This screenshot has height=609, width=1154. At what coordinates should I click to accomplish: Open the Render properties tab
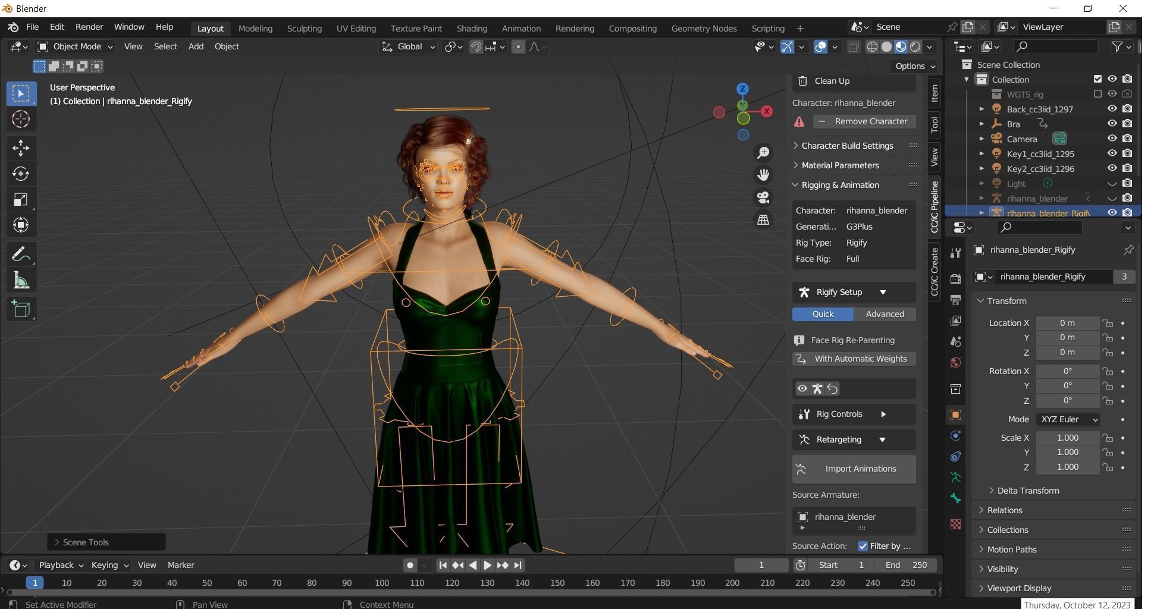tap(955, 279)
